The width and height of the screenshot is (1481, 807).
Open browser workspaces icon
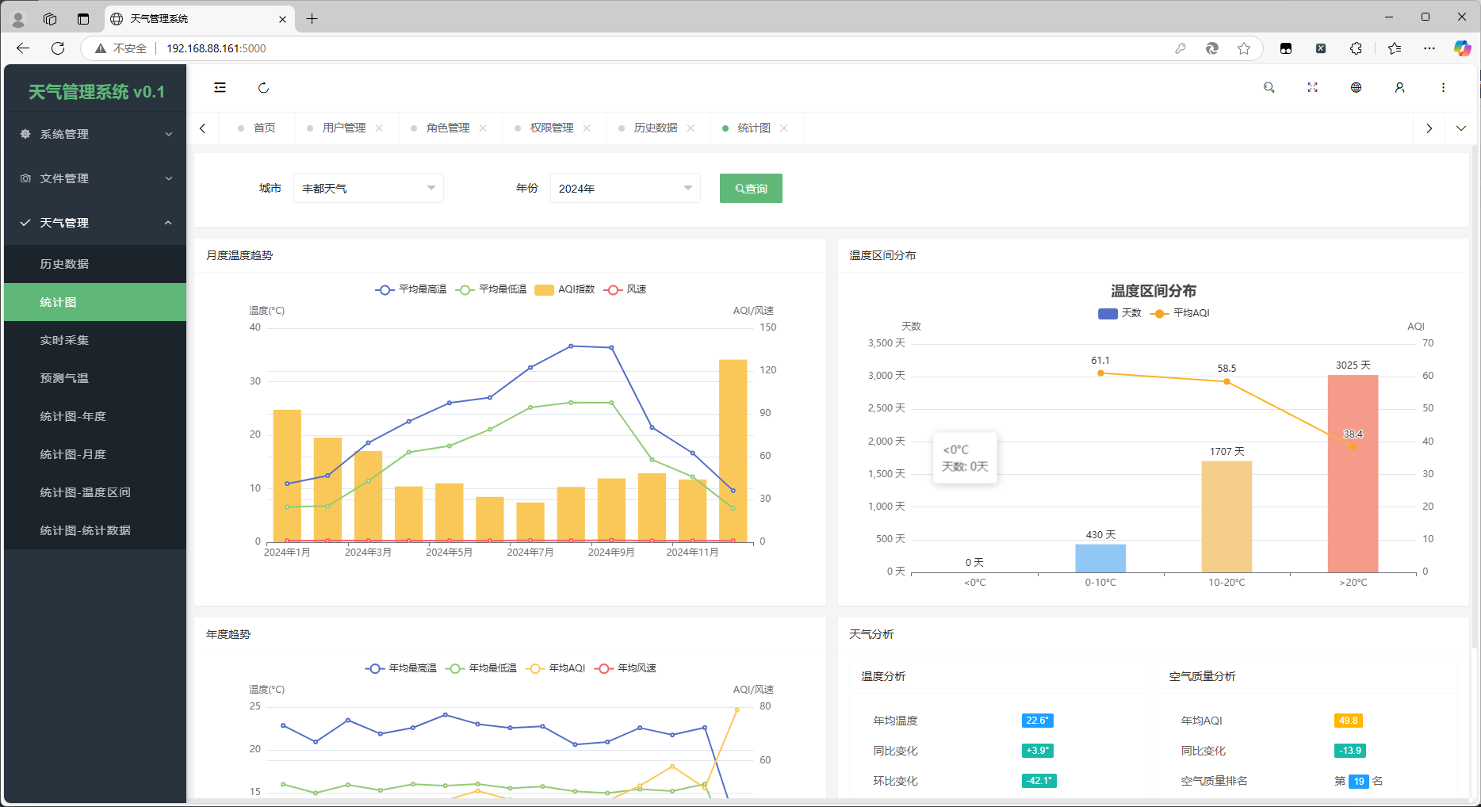tap(50, 19)
